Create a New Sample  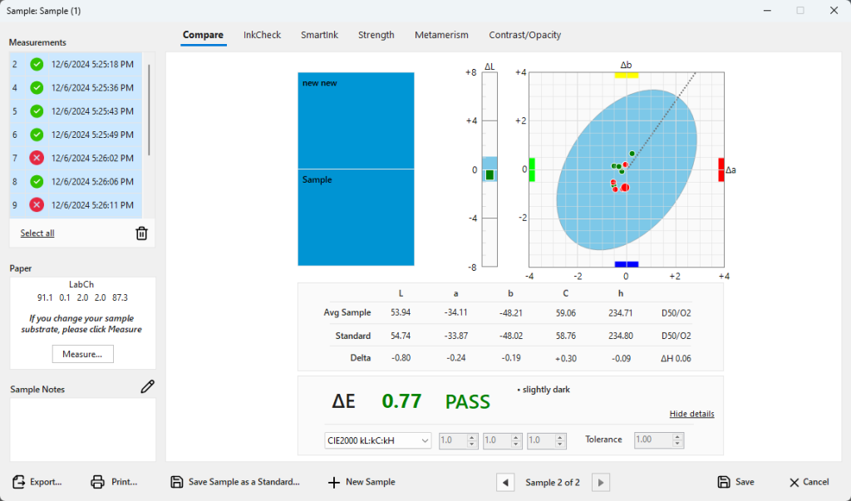pyautogui.click(x=361, y=482)
